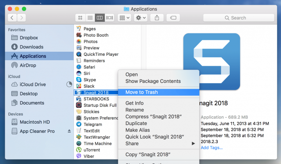Switch to list view

90,18
